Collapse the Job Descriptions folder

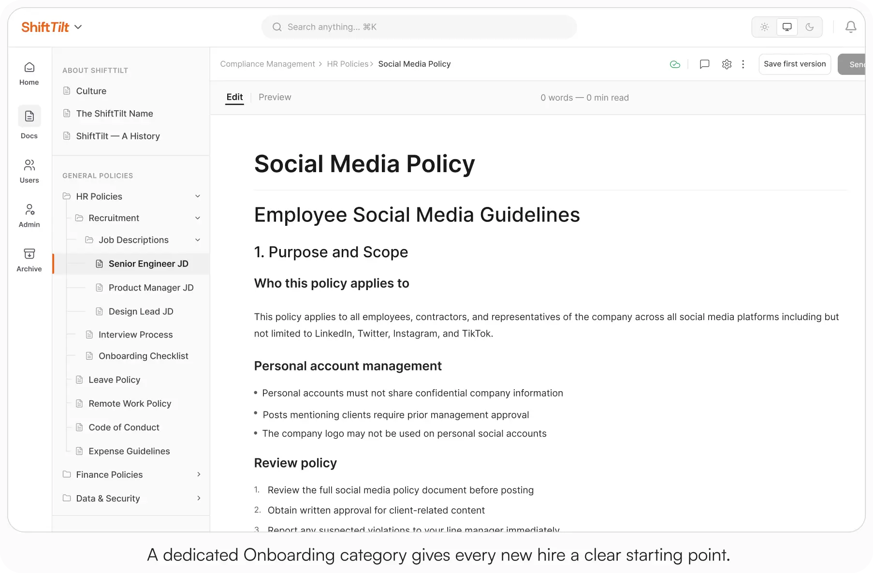pyautogui.click(x=198, y=240)
